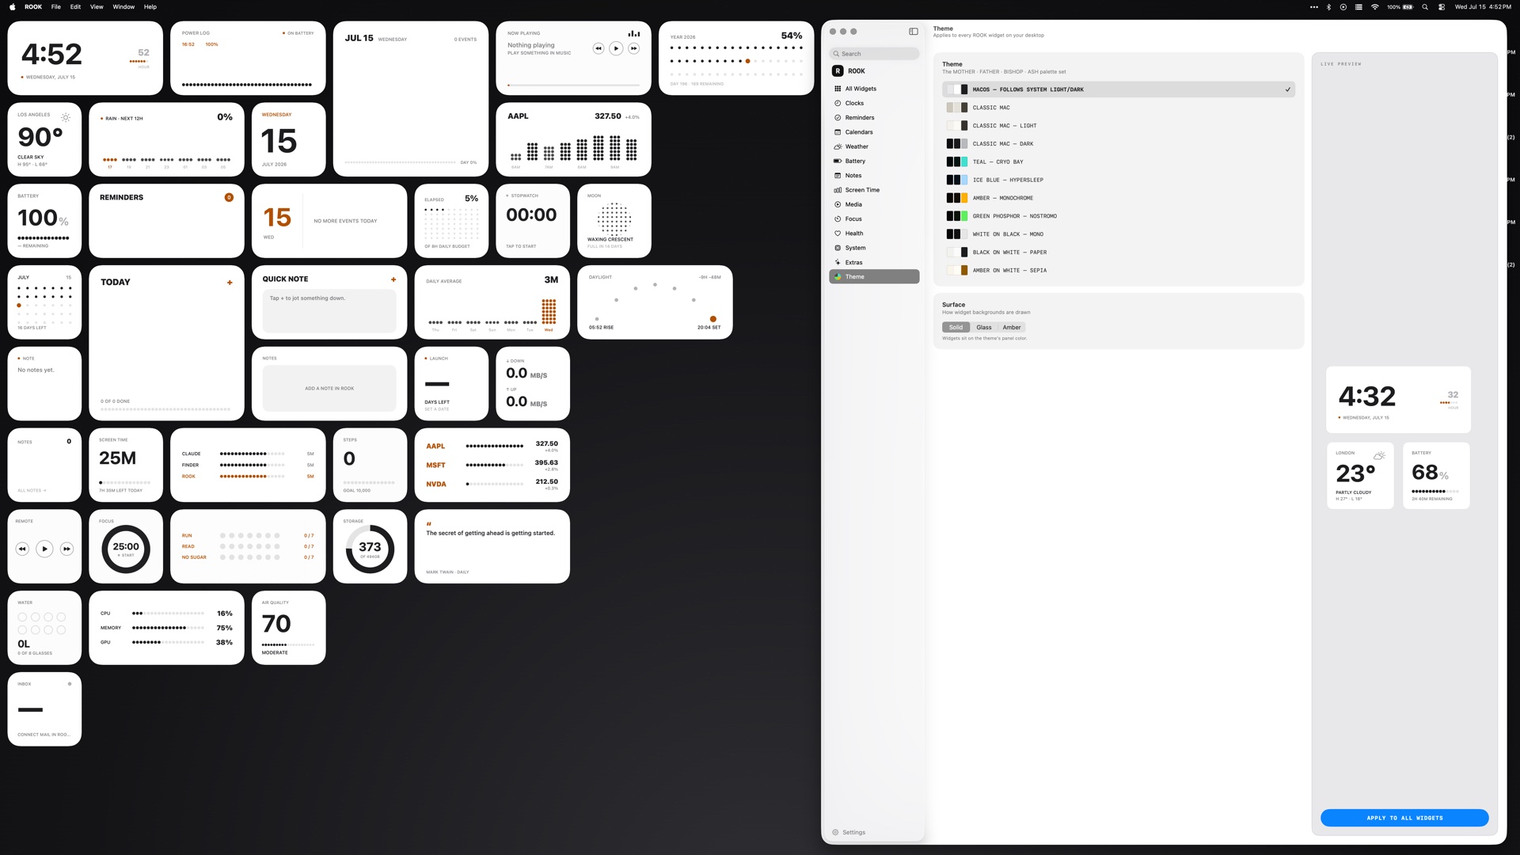The height and width of the screenshot is (855, 1520).
Task: Select Black on White – Paper theme
Action: [x=1119, y=253]
